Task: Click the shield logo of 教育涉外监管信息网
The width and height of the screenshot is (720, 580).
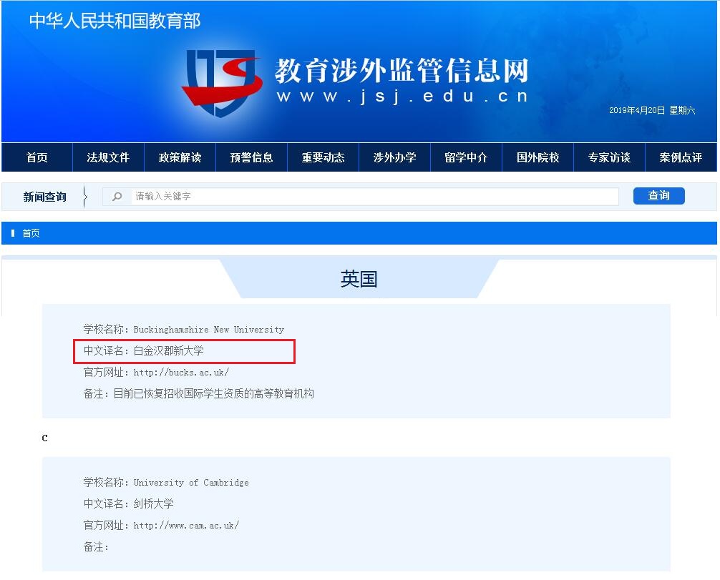Action: 223,82
